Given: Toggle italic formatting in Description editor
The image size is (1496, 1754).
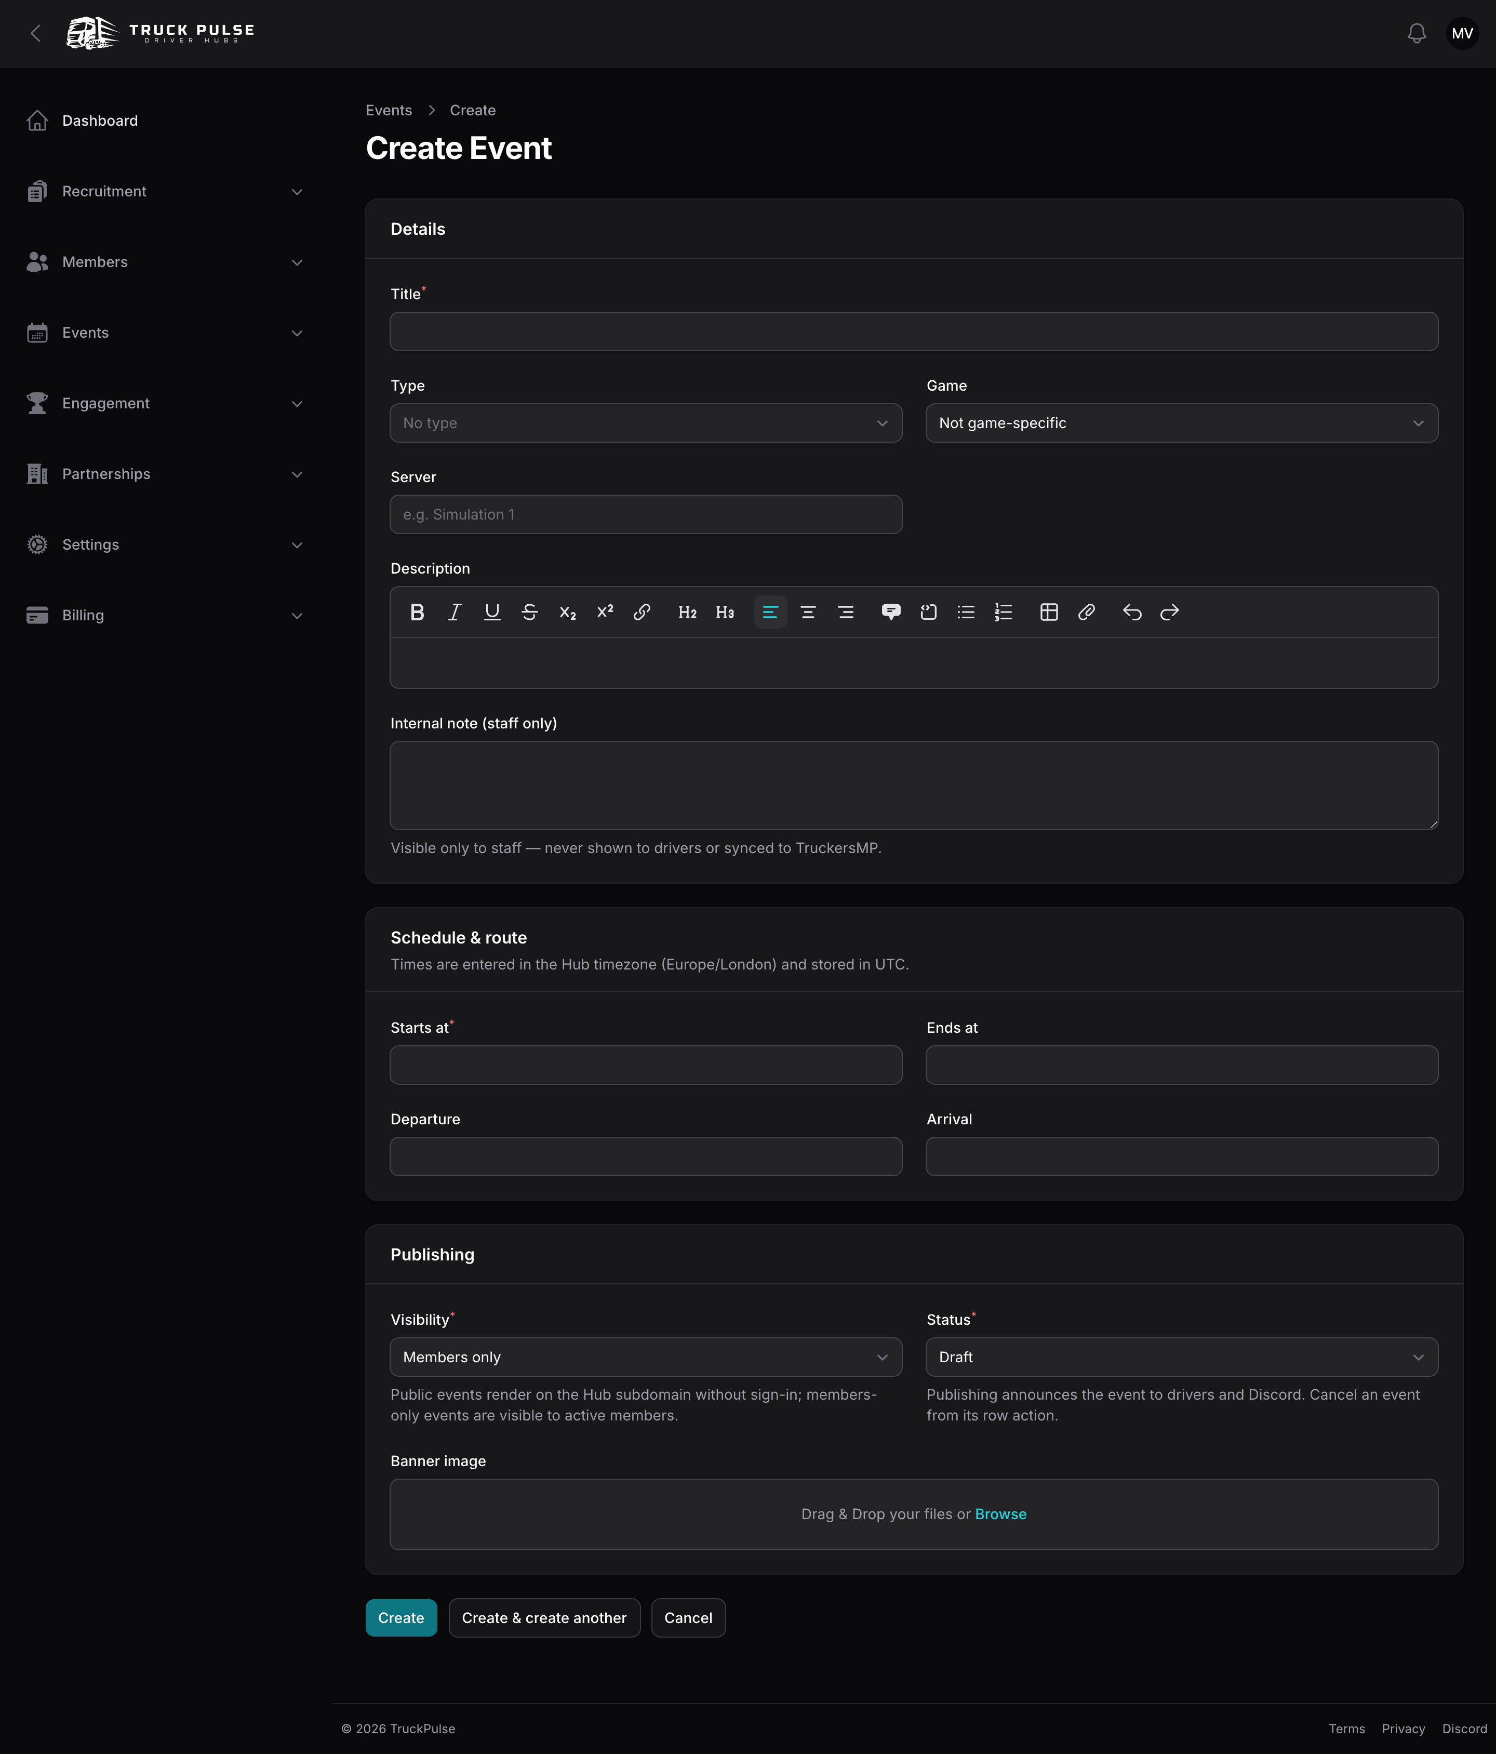Looking at the screenshot, I should [455, 612].
